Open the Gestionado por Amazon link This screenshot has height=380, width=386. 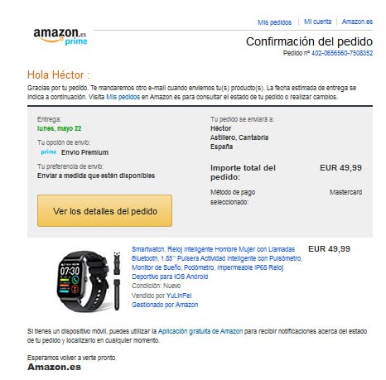165,305
